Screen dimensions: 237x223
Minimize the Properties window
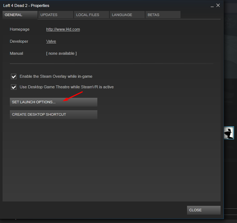click(212, 6)
